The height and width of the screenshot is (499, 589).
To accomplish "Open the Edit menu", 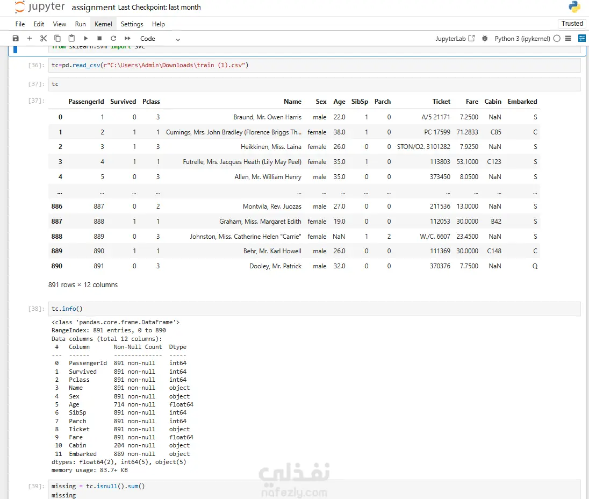I will [39, 24].
